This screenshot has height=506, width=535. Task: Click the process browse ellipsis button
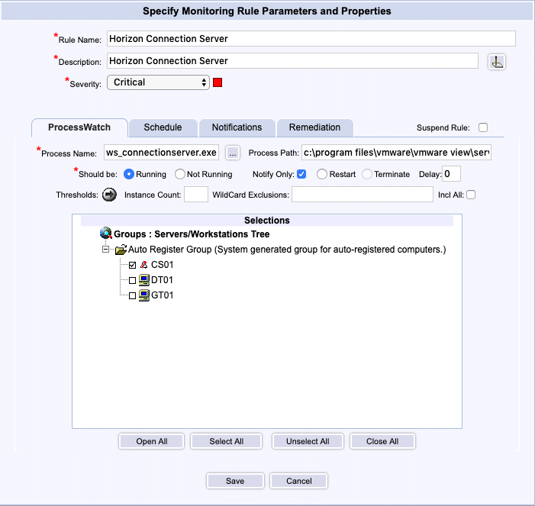(234, 153)
